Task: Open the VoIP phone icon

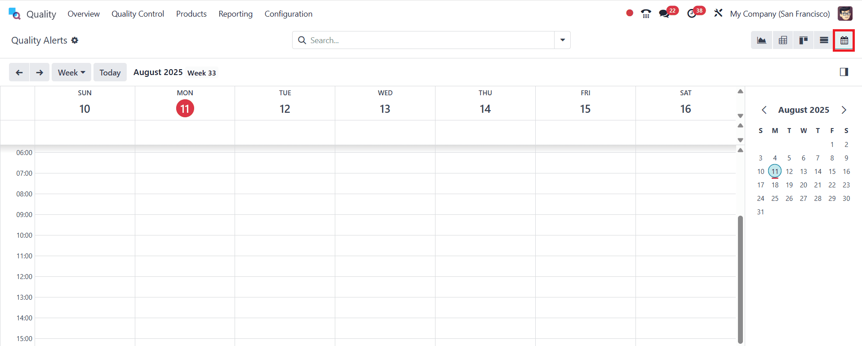Action: 646,13
